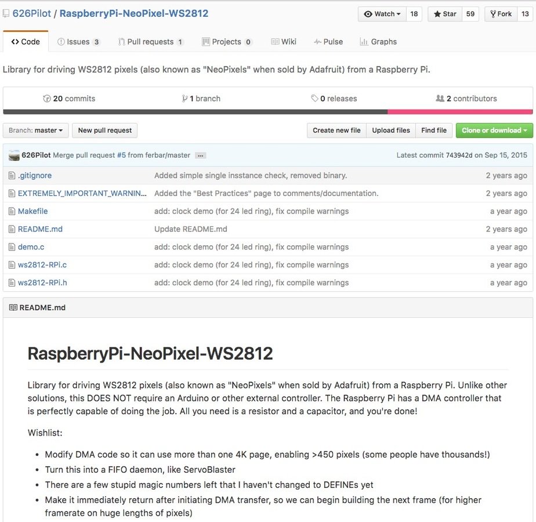Viewport: 536px width, 522px height.
Task: Star this repository
Action: pyautogui.click(x=445, y=14)
